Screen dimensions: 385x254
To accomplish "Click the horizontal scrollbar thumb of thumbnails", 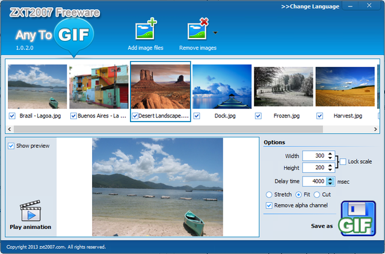I will tap(168, 129).
